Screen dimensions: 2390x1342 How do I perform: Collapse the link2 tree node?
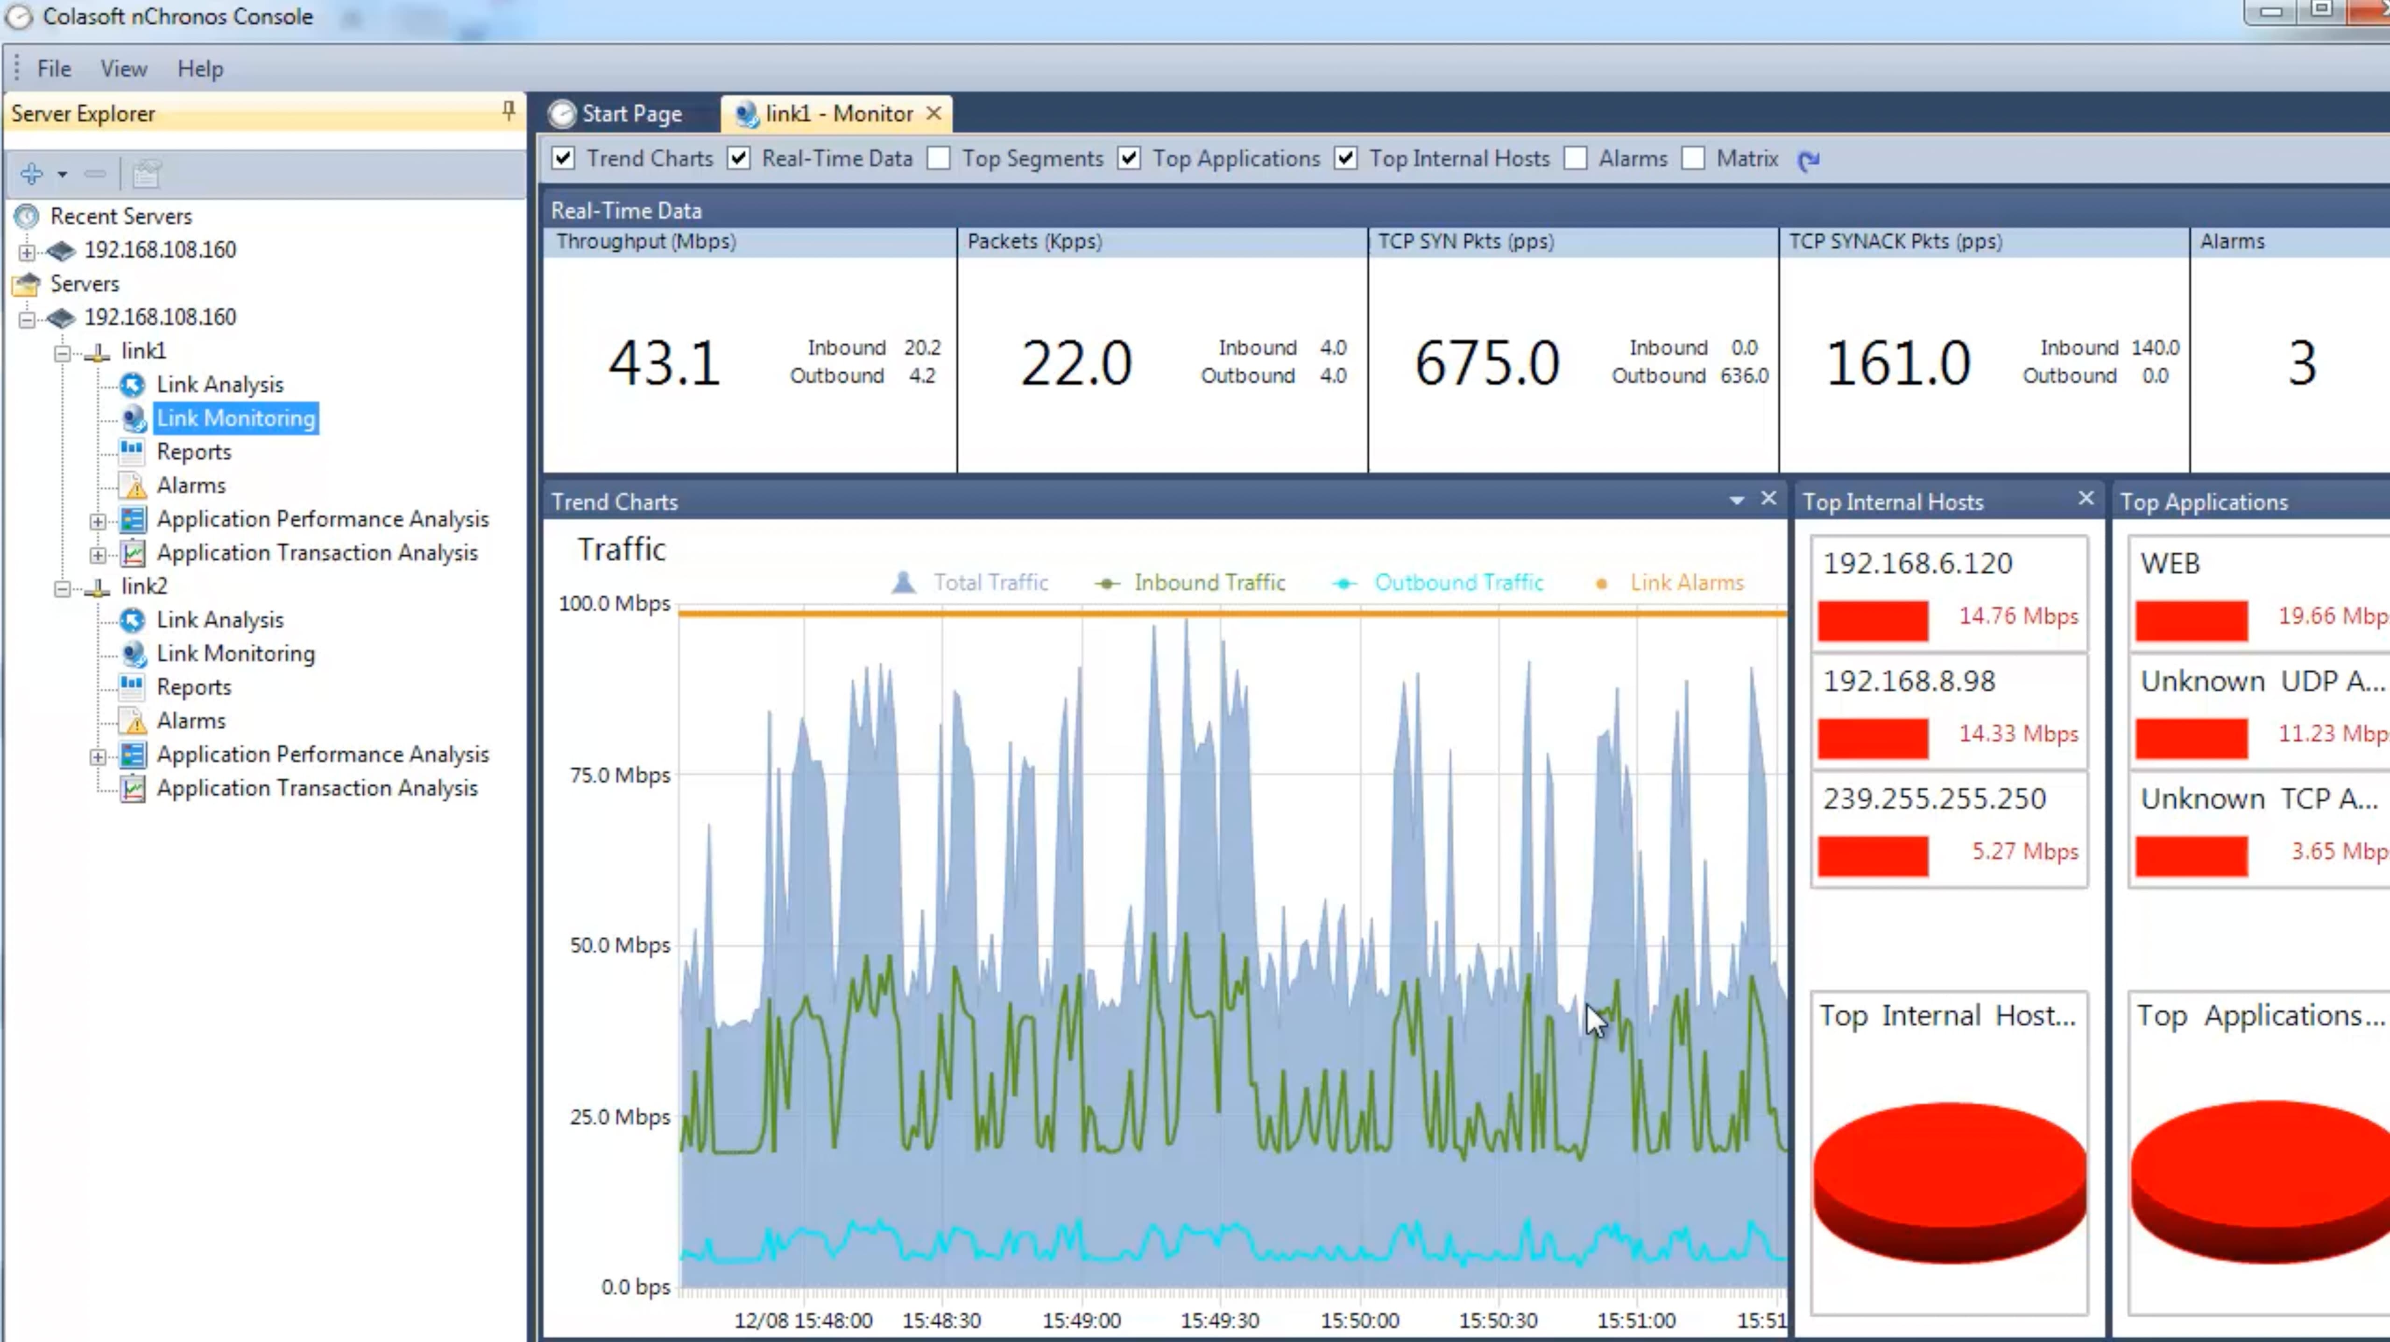tap(62, 588)
